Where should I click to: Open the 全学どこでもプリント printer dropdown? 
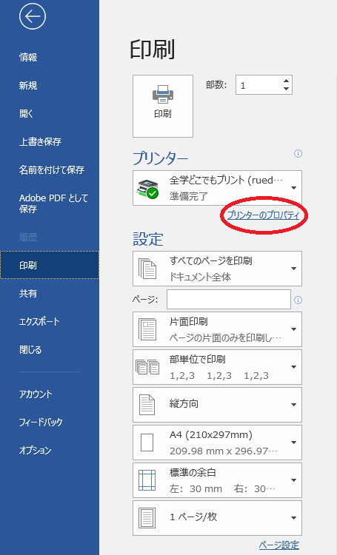click(x=217, y=188)
